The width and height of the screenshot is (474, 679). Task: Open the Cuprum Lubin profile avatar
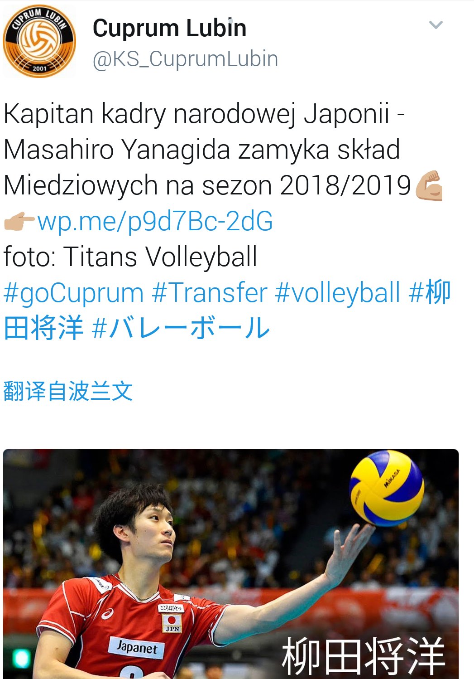[39, 41]
